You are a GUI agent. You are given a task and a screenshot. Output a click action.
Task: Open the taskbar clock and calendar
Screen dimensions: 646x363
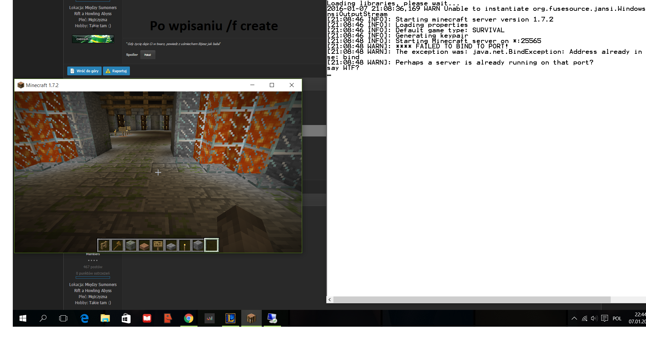click(637, 318)
